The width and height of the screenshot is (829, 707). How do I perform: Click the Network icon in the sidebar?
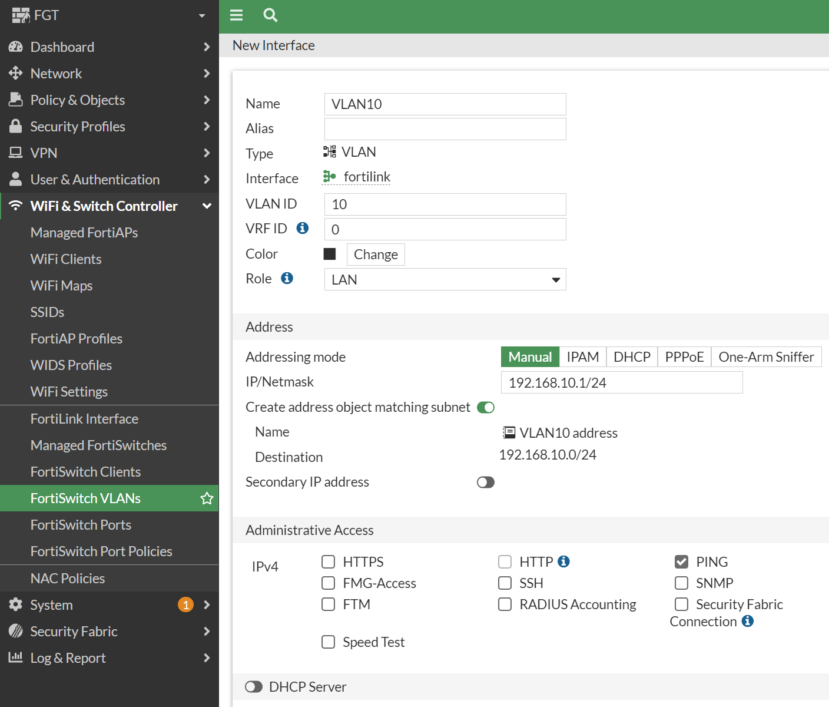[15, 73]
